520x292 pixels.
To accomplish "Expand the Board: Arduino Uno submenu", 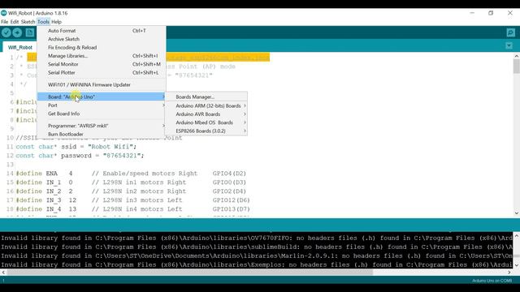I will (x=102, y=97).
